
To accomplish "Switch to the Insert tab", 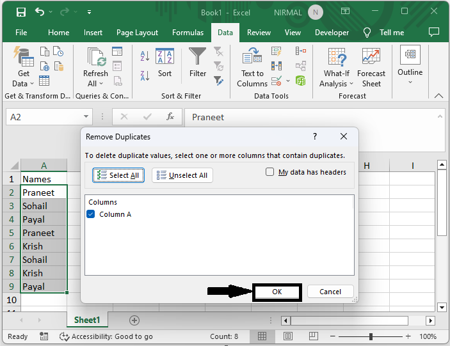I will tap(93, 33).
